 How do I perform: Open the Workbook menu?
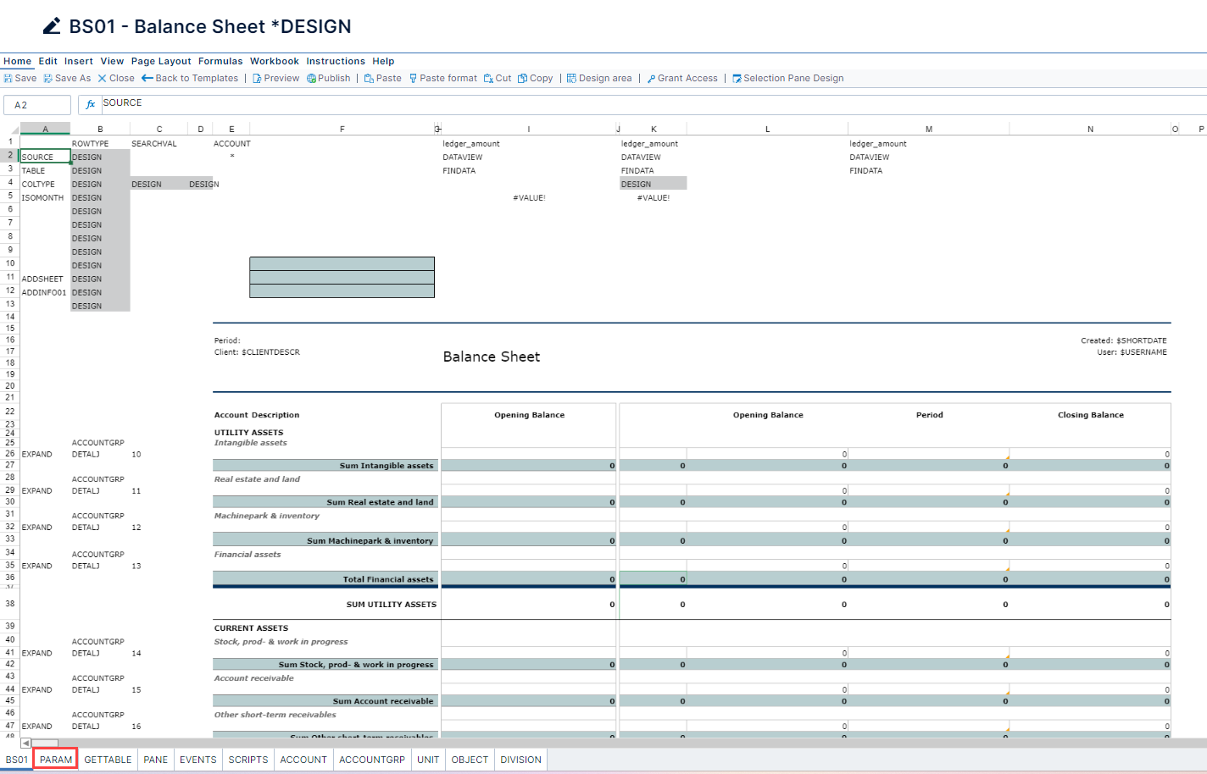(275, 60)
